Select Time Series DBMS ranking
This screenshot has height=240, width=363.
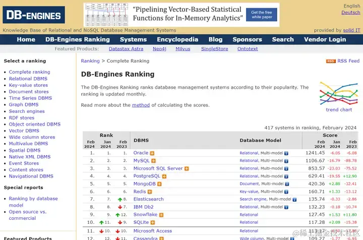coord(30,98)
